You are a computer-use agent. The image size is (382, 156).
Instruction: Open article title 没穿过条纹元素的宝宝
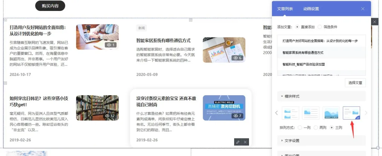tap(166, 102)
